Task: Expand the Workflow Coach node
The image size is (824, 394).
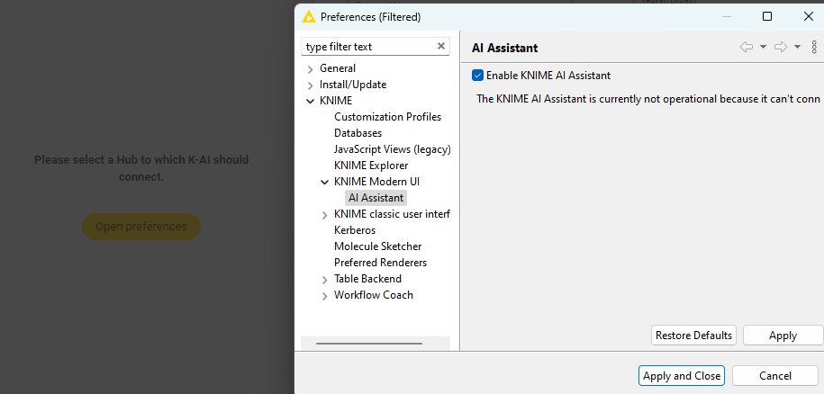Action: coord(325,296)
